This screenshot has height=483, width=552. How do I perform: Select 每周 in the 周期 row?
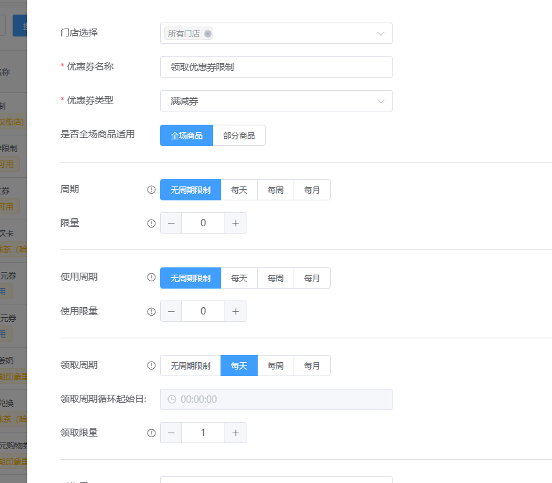tap(275, 189)
